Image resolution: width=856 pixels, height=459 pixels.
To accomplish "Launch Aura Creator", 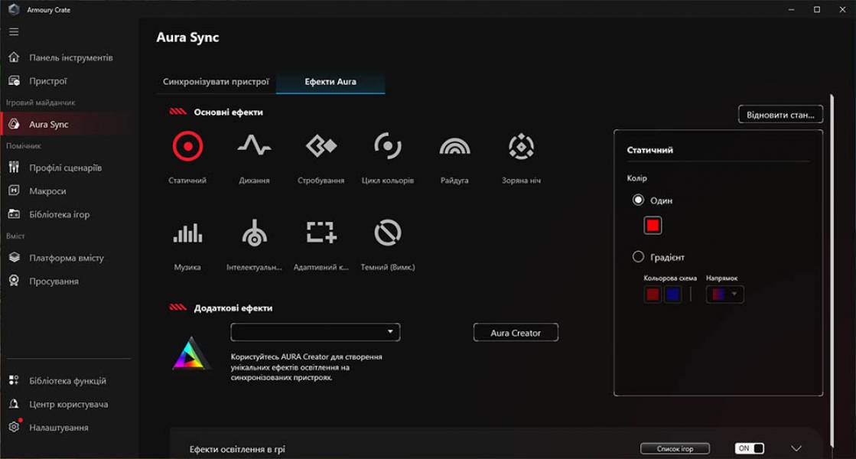I will pyautogui.click(x=516, y=332).
